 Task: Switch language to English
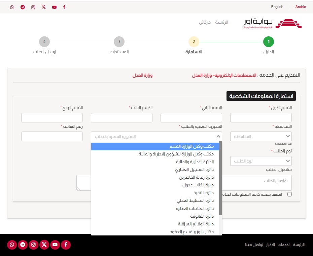(277, 7)
